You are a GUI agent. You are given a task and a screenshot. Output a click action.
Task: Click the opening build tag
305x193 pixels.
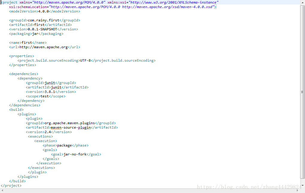[16, 110]
